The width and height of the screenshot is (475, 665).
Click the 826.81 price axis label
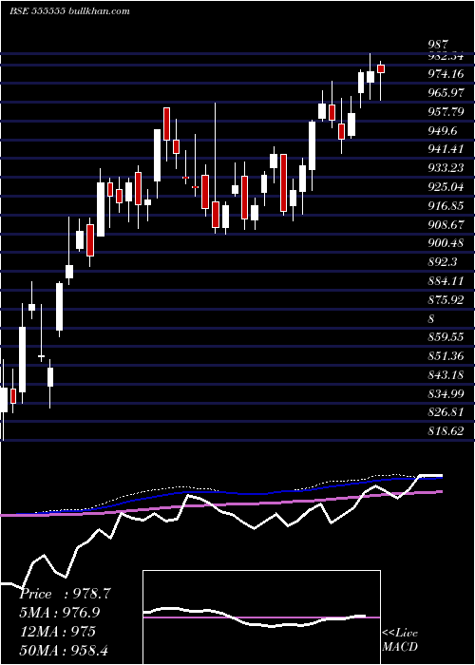446,412
